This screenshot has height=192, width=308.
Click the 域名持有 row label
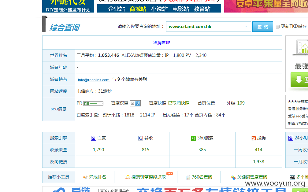click(x=58, y=79)
